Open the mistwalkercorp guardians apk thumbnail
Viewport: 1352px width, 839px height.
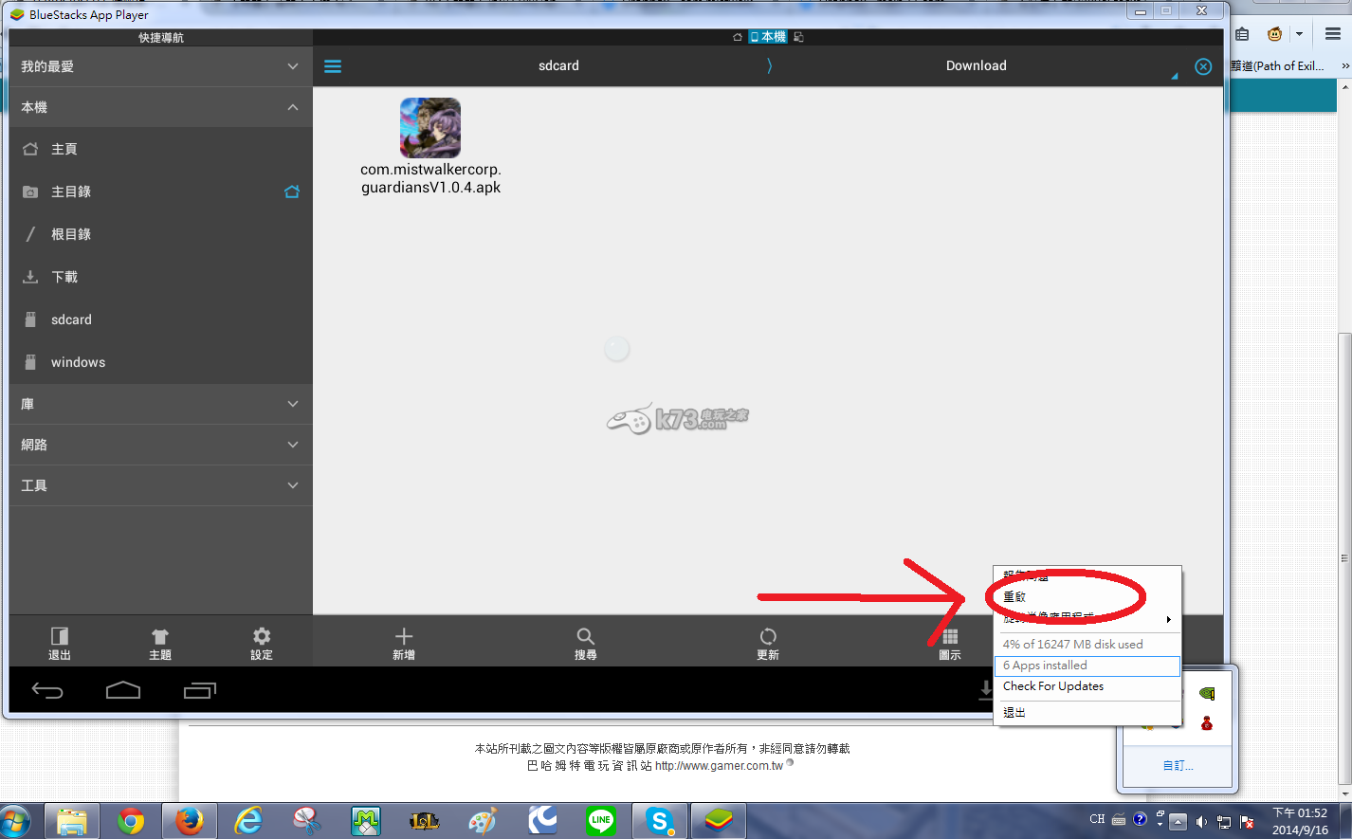coord(430,128)
